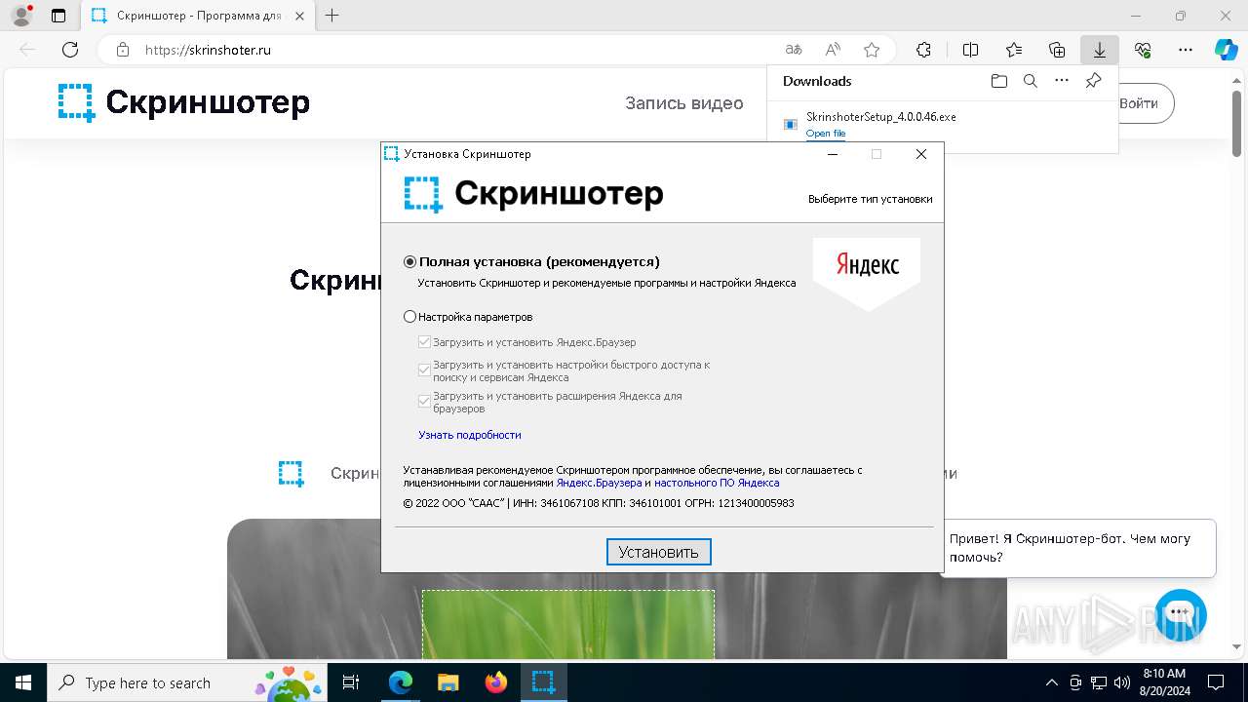Screen dimensions: 1248x702
Task: Toggle Загрузить и установить Яндекс.Браузер checkbox
Action: (424, 342)
